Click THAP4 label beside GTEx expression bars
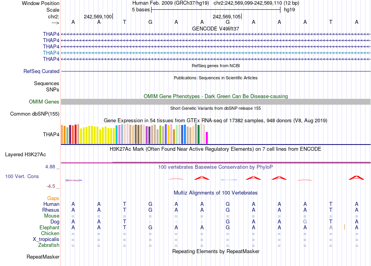The width and height of the screenshot is (371, 266). tap(51, 134)
